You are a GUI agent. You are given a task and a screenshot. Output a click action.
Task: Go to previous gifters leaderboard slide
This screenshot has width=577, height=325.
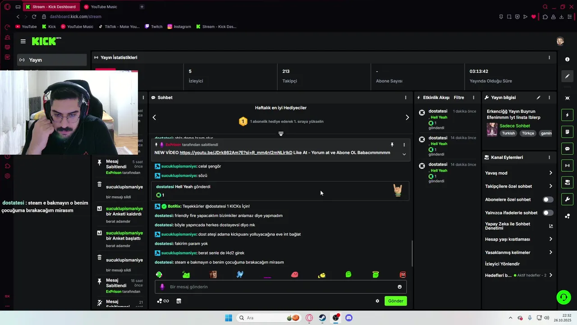(x=154, y=117)
